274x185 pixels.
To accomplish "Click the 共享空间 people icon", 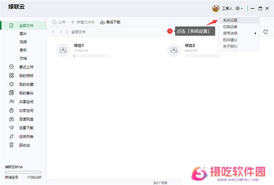I will click(x=11, y=101).
